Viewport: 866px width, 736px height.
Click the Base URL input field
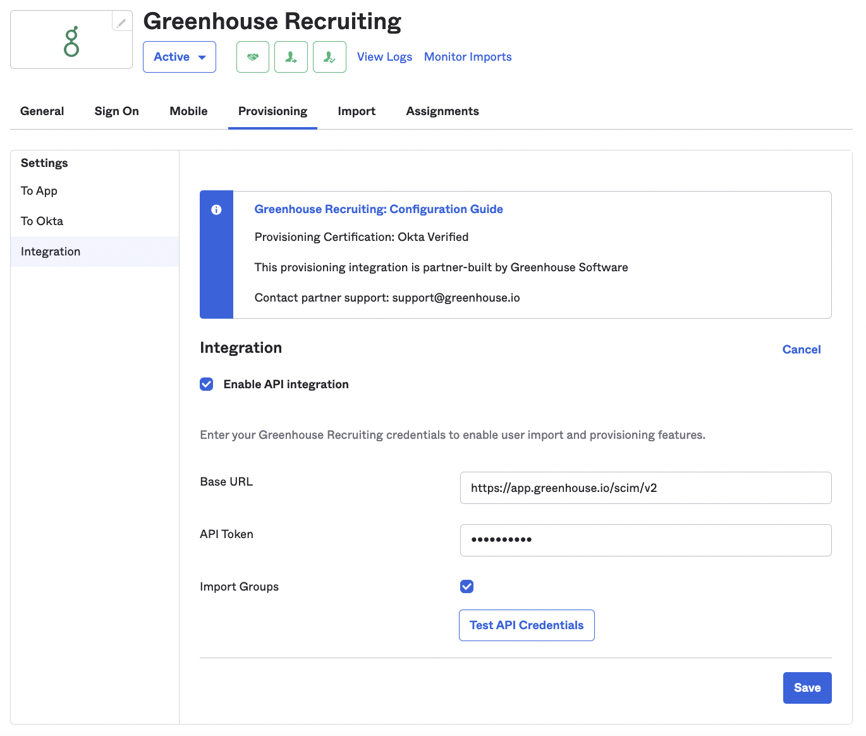[645, 488]
